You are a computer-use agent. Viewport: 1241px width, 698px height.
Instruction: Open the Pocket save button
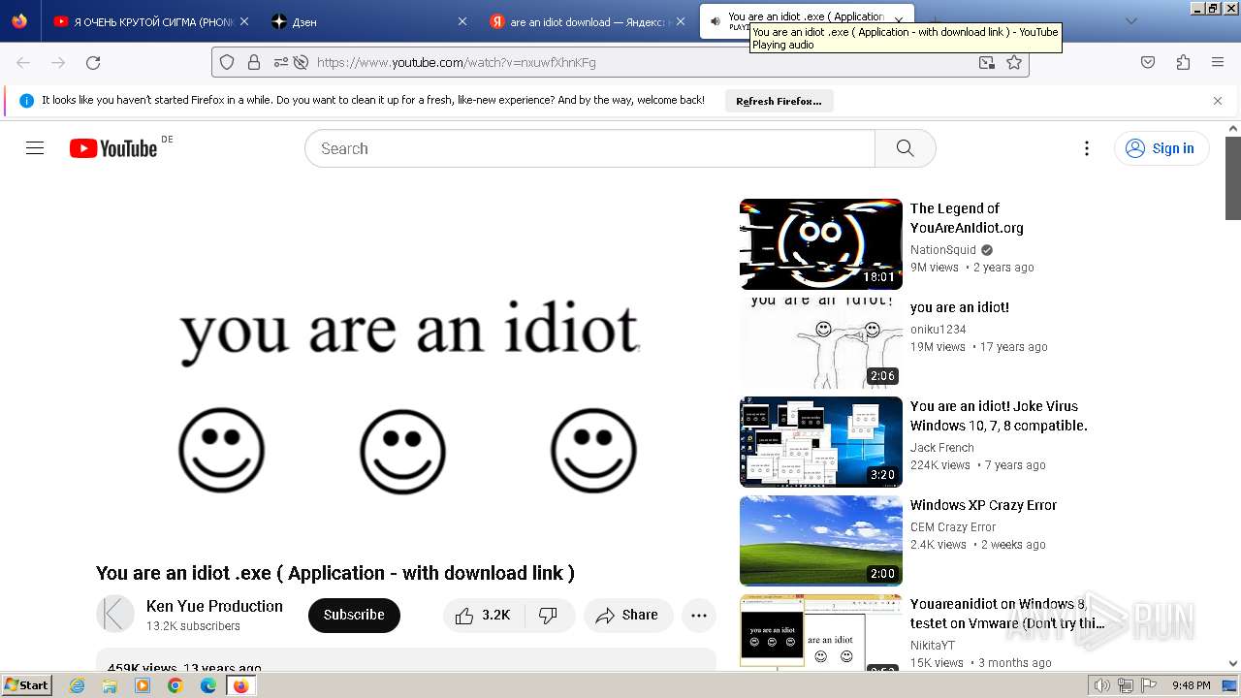click(x=1148, y=62)
